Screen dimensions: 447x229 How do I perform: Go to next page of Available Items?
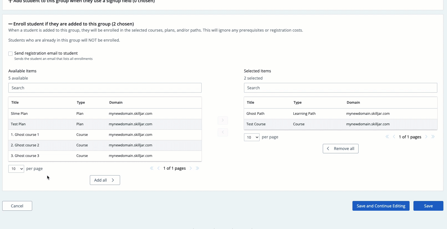pos(191,168)
